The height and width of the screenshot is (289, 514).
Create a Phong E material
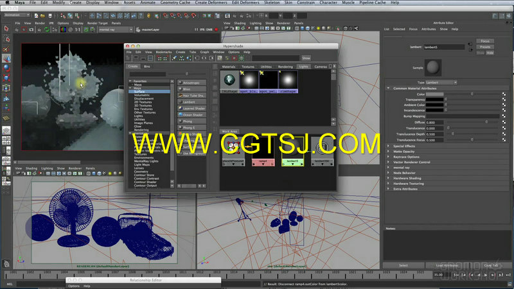point(191,127)
